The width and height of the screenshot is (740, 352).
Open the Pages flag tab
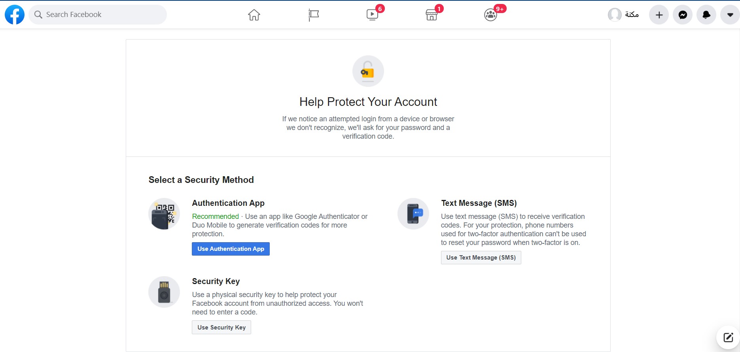coord(313,15)
